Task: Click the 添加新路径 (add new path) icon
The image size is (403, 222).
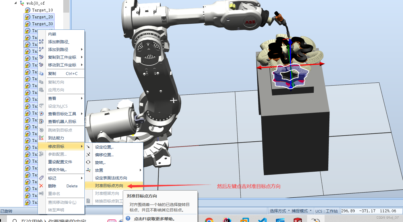Action: (41, 42)
